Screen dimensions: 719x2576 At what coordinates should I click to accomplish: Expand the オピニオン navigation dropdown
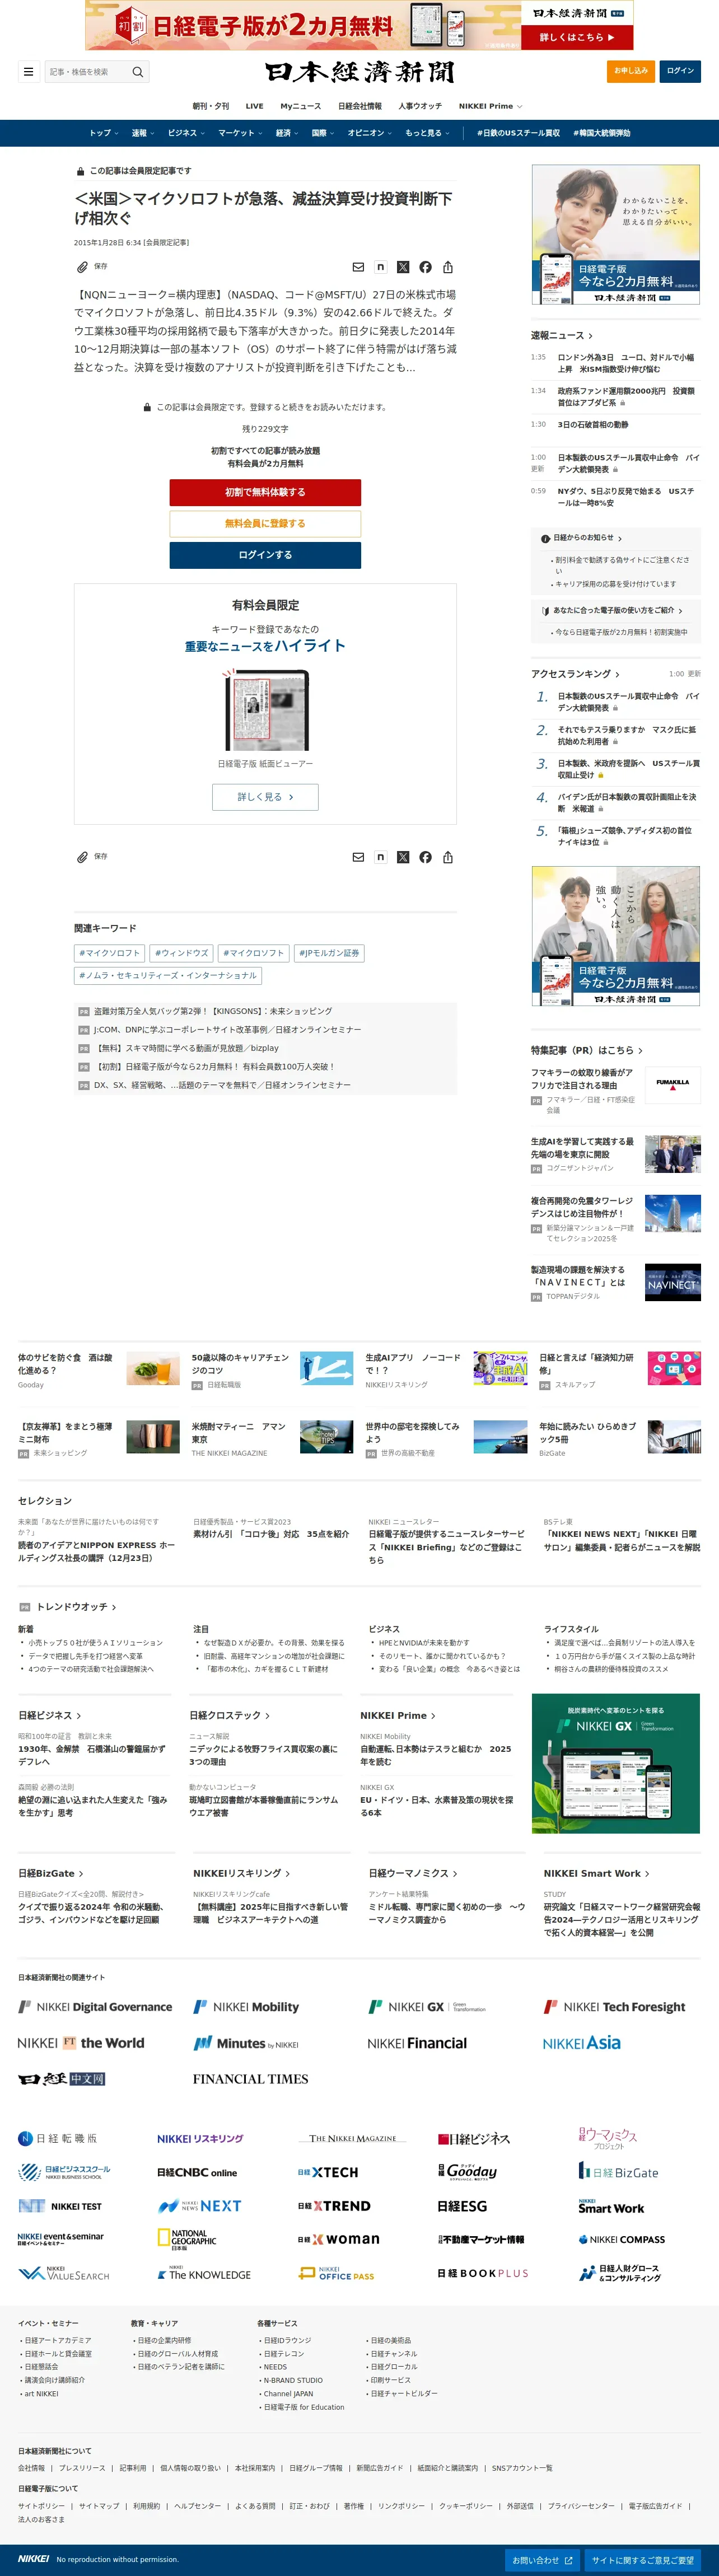pyautogui.click(x=370, y=133)
